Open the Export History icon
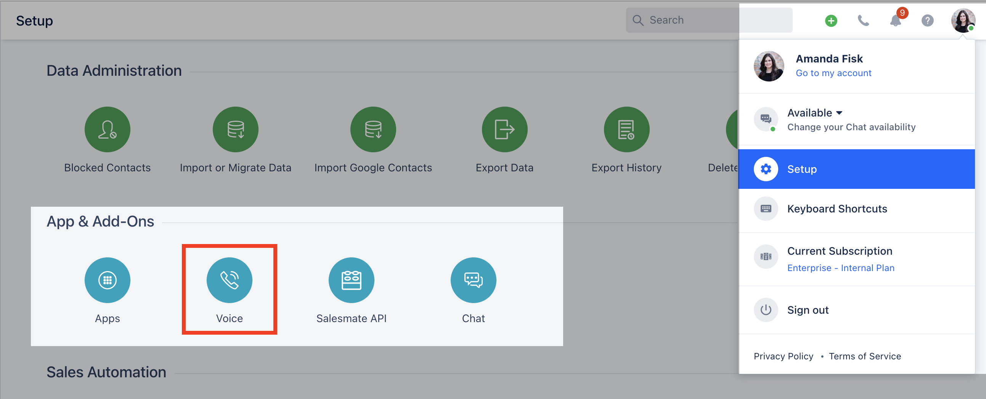986x399 pixels. [x=626, y=129]
